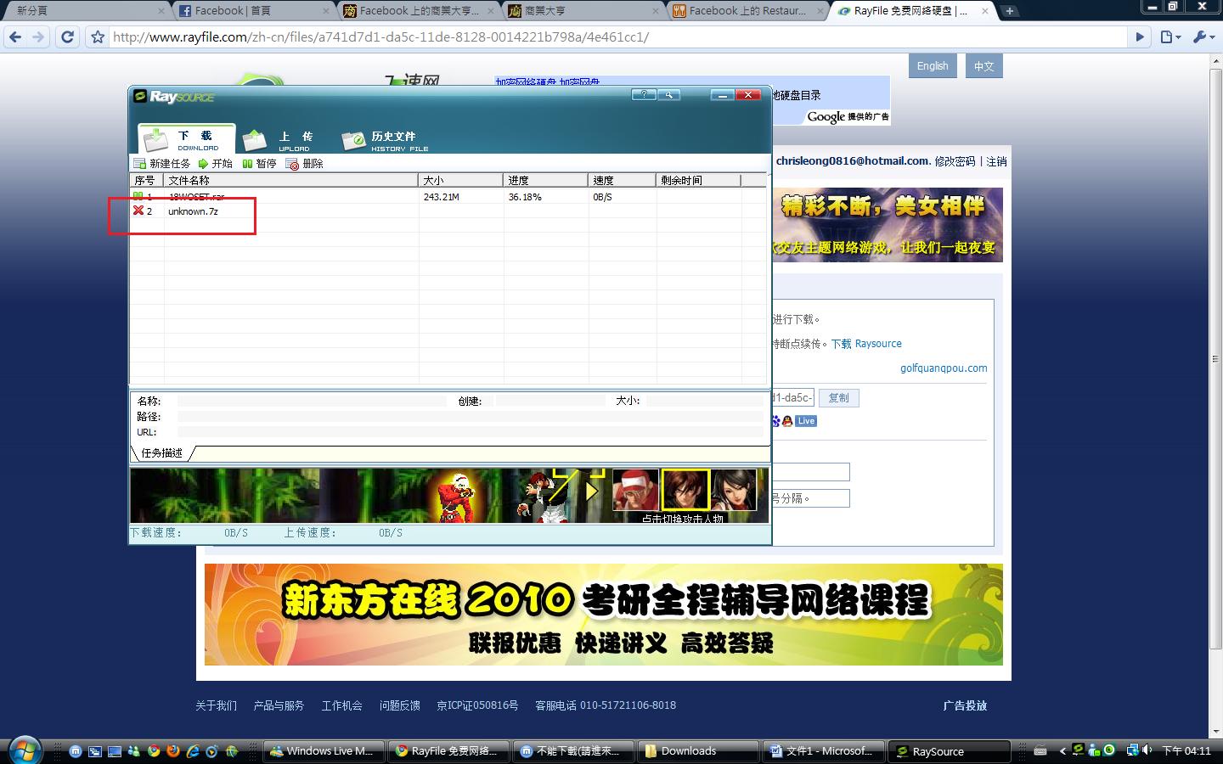1223x764 pixels.
Task: Click the red error icon beside unknown.7z
Action: coord(138,211)
